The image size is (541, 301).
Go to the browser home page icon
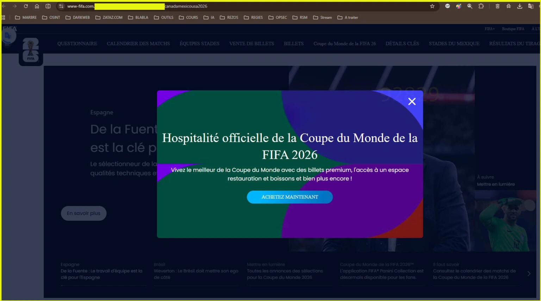click(x=37, y=6)
